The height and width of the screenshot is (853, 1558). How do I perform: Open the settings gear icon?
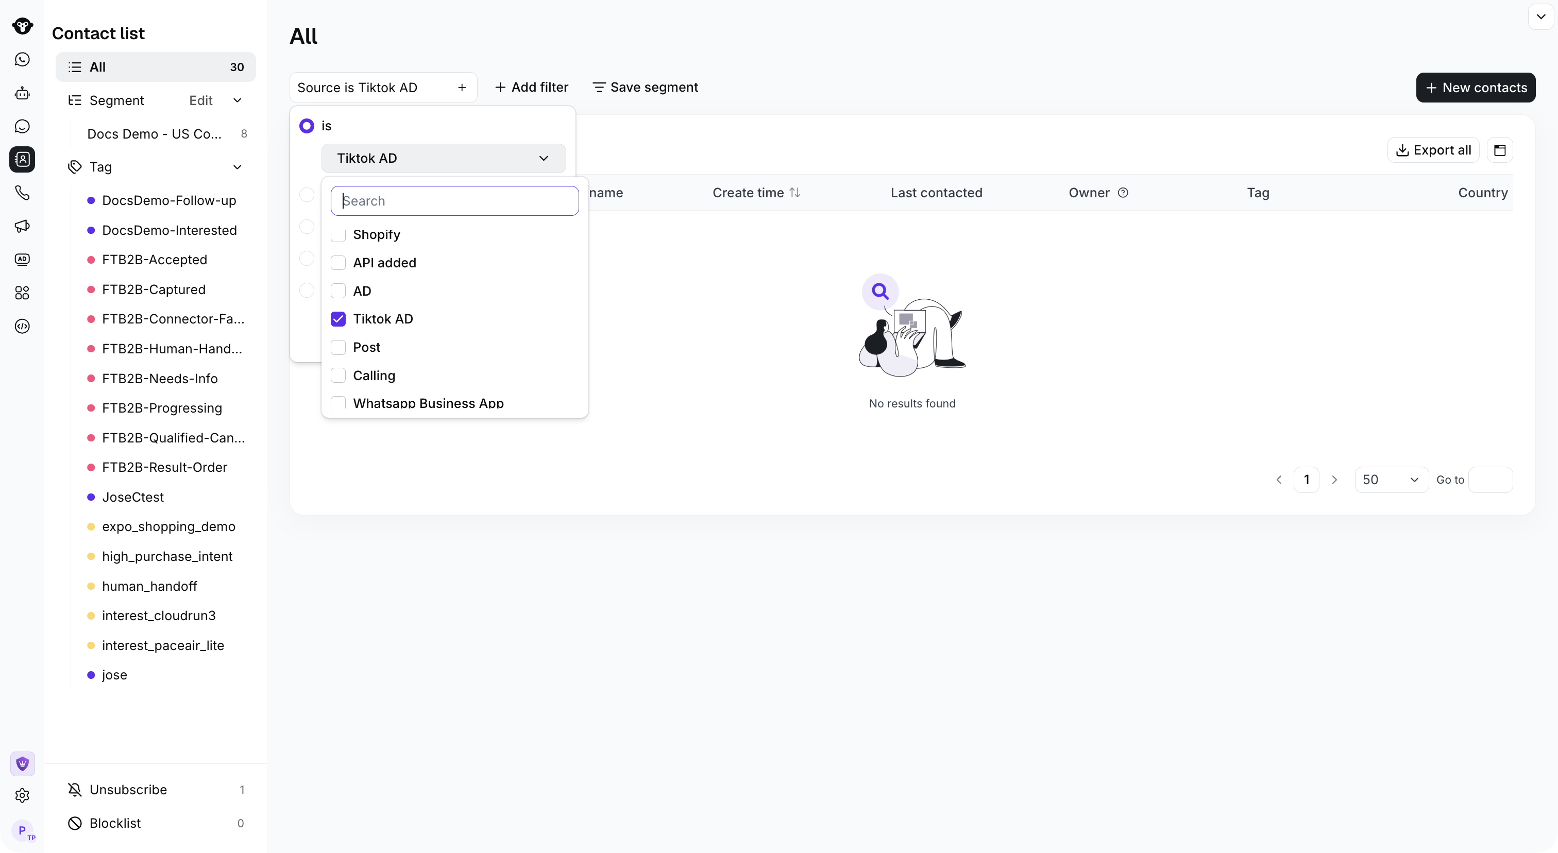click(22, 796)
